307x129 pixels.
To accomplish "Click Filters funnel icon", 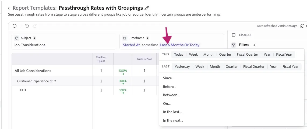I will [234, 45].
